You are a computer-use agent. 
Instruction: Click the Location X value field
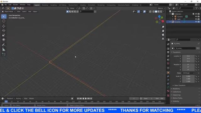(x=188, y=56)
